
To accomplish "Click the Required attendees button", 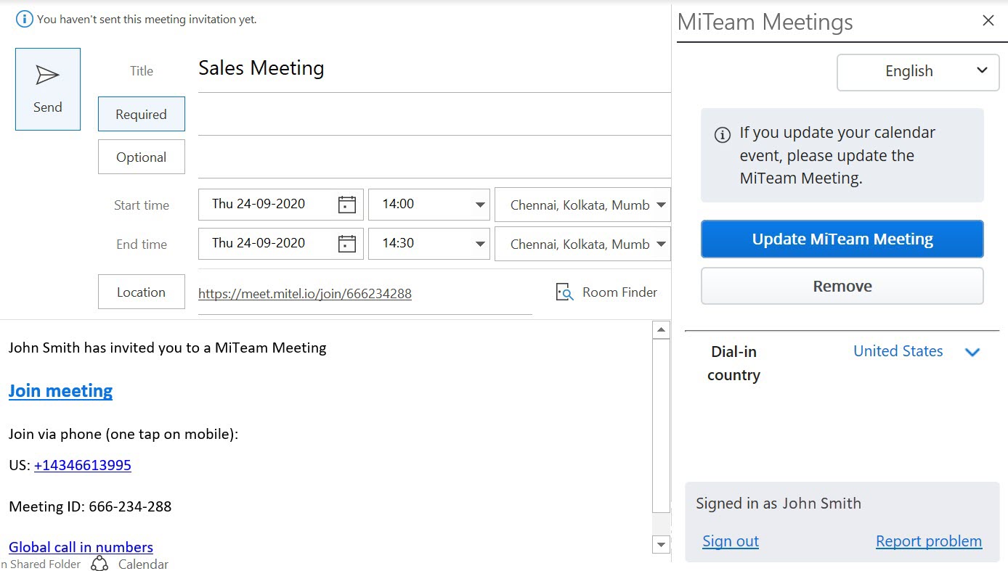I will [142, 115].
